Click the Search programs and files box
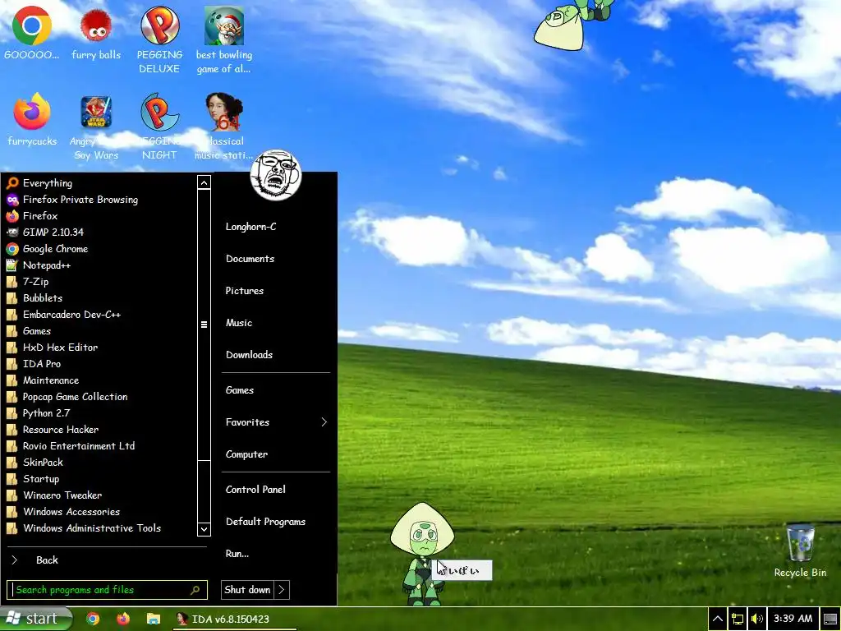The height and width of the screenshot is (631, 841). click(x=107, y=590)
